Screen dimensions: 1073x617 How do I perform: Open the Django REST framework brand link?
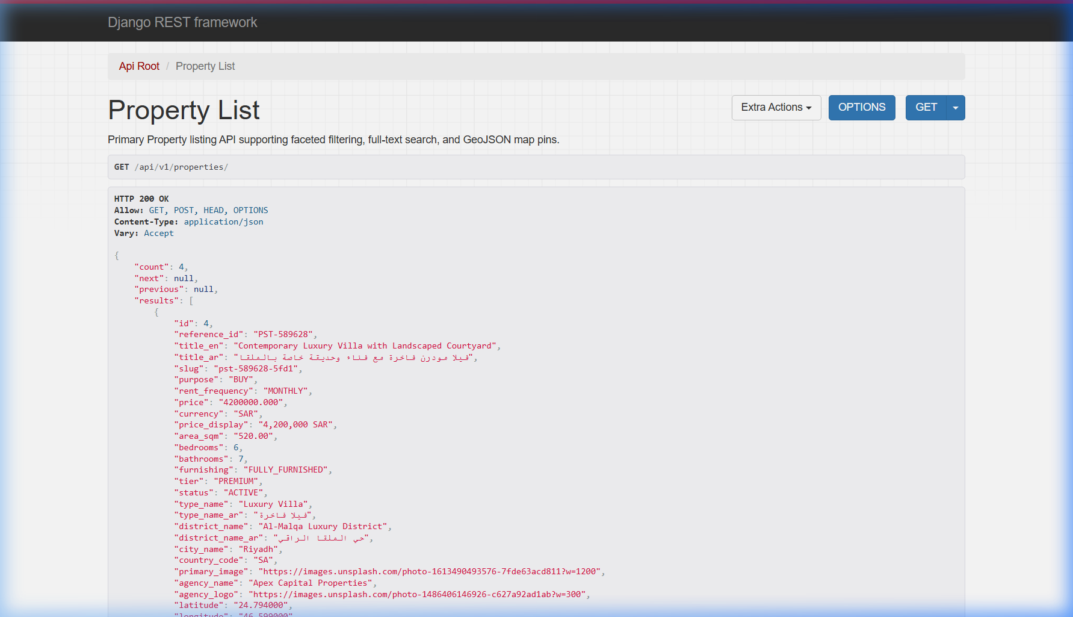182,22
